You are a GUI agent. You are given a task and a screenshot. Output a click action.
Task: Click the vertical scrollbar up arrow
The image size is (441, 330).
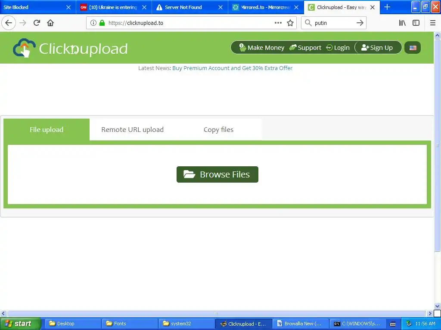438,35
